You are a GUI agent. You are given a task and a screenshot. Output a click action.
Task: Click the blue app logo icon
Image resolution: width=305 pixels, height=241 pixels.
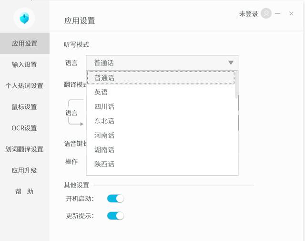(24, 18)
